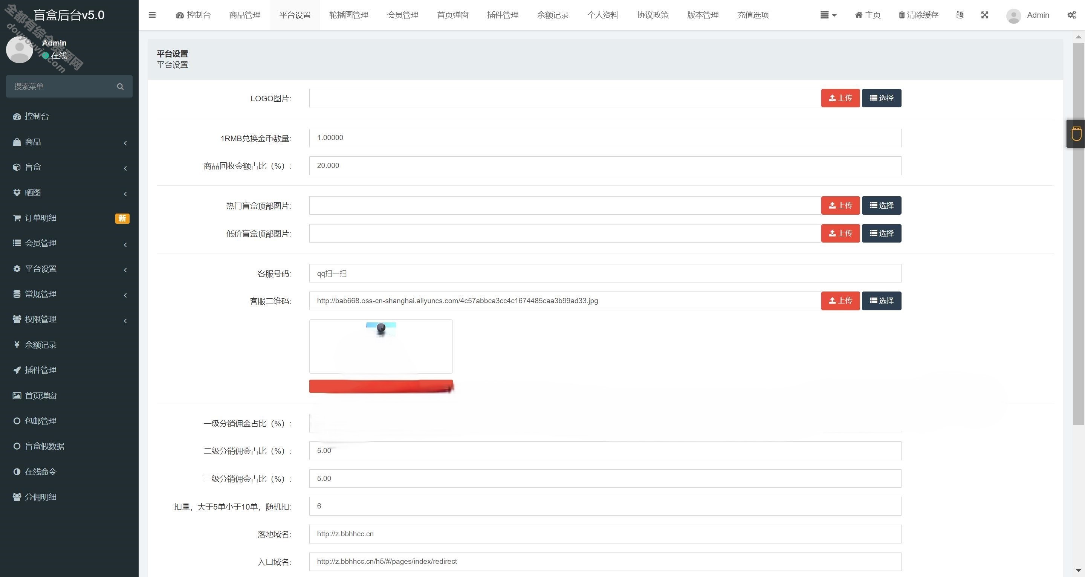Expand the 平台设置 sidebar menu
The image size is (1085, 577).
click(69, 269)
